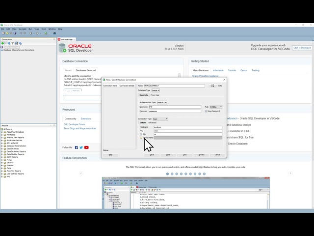314x236 pixels.
Task: Switch to the Proxy User tab
Action: pyautogui.click(x=155, y=95)
